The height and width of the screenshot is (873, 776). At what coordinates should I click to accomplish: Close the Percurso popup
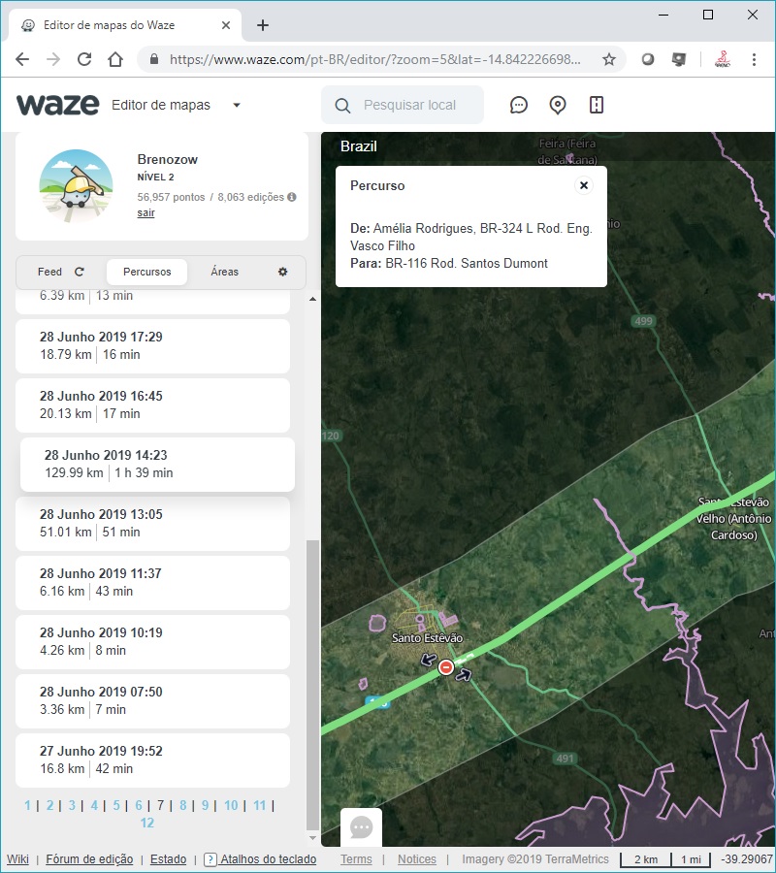[x=583, y=185]
